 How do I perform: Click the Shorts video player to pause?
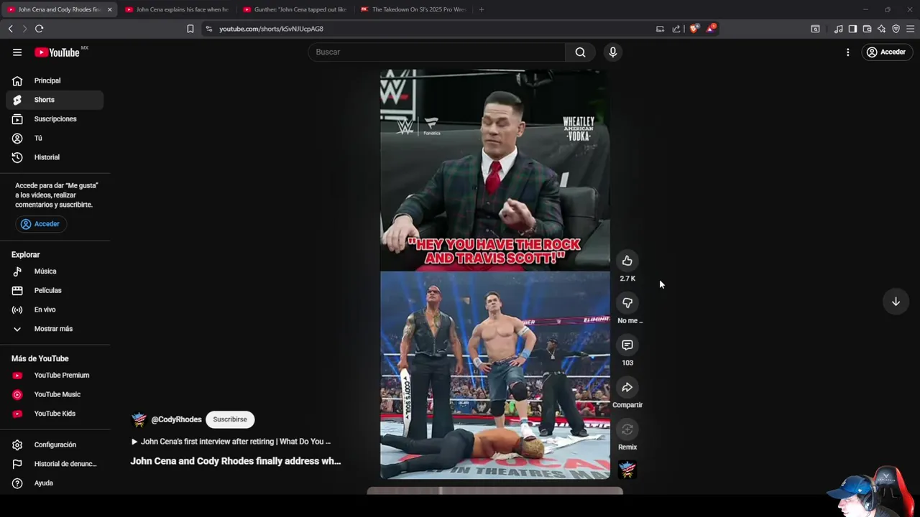pos(494,274)
